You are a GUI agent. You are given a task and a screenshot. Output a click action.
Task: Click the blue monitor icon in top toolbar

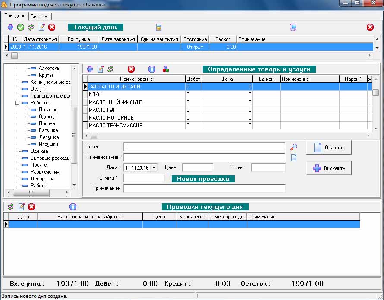pyautogui.click(x=293, y=27)
